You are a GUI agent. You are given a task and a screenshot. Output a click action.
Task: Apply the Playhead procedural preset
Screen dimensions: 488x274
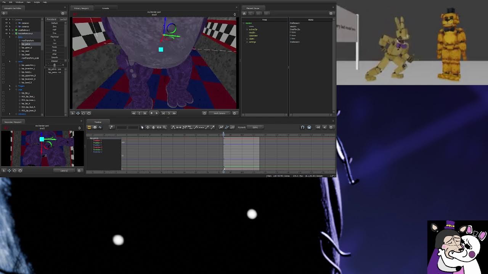(55, 37)
